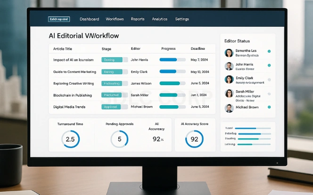Click Sarah Miller's profile avatar
Viewport: 313px width, 195px height.
(229, 94)
